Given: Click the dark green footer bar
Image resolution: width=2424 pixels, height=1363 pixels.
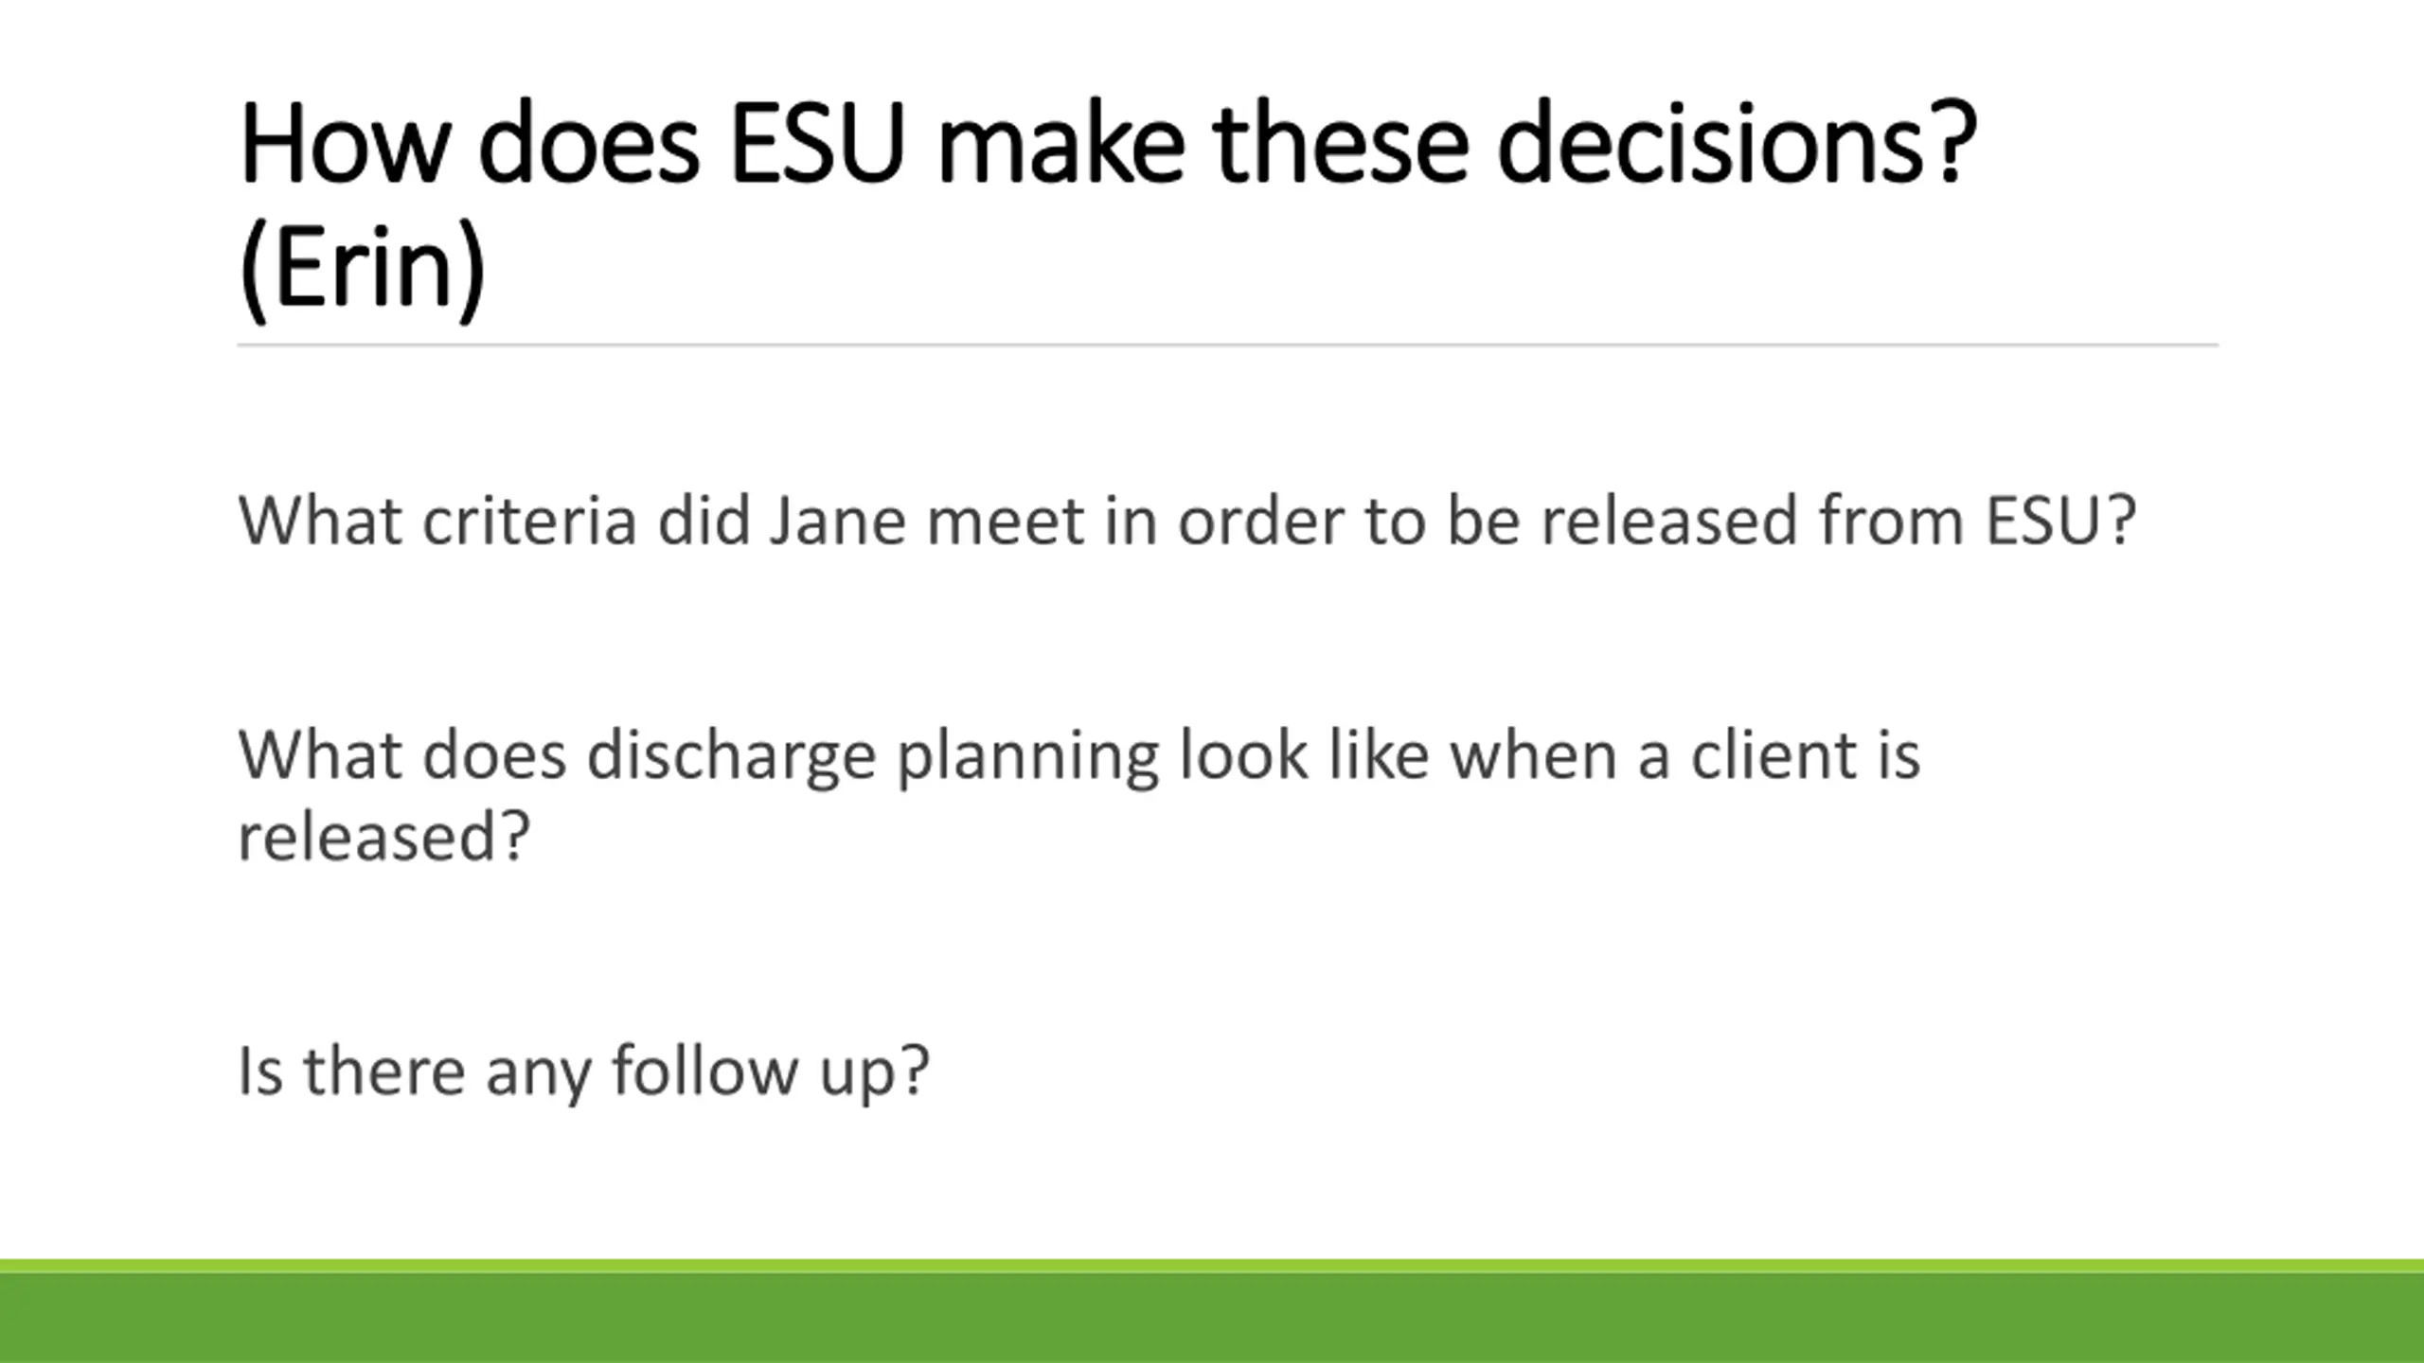Looking at the screenshot, I should 1212,1319.
